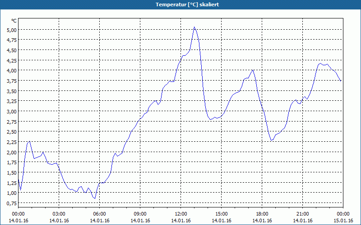Click the 3,50 y-axis label
The width and height of the screenshot is (361, 225).
pos(11,91)
